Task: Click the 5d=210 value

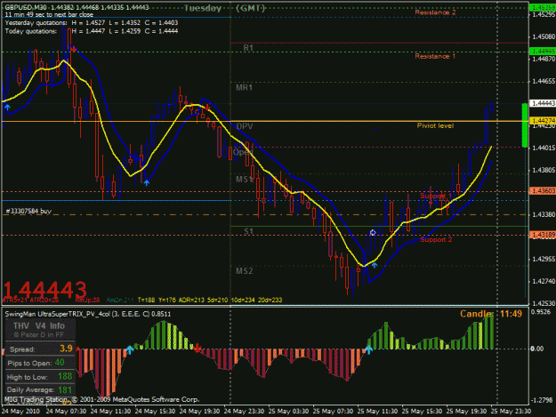Action: pyautogui.click(x=218, y=301)
